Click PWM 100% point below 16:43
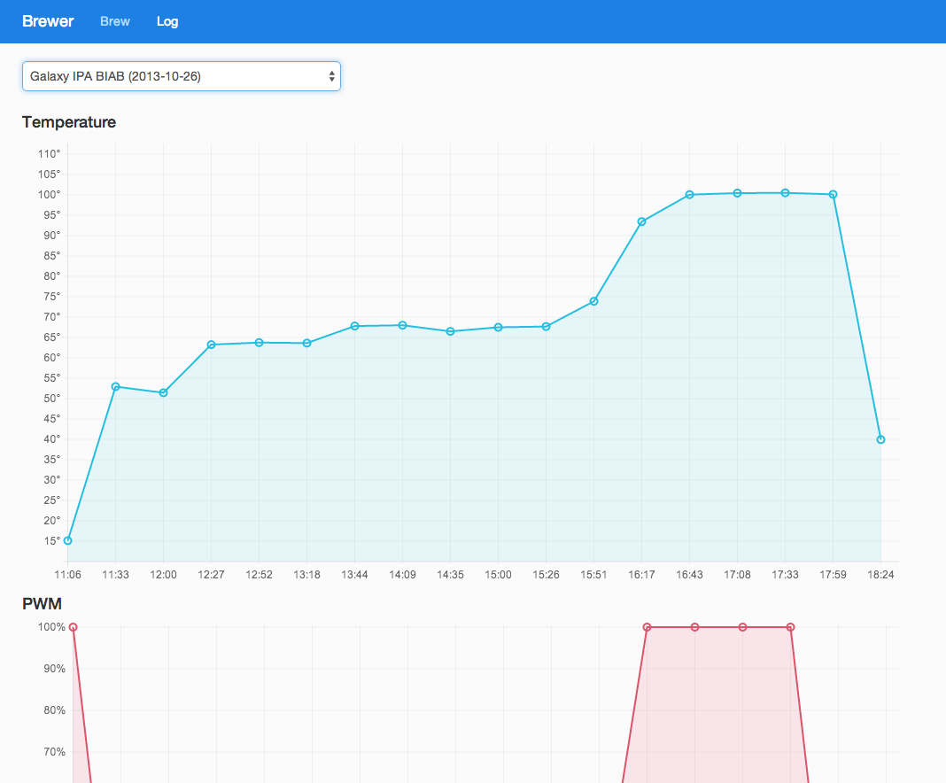The image size is (946, 783). (695, 627)
